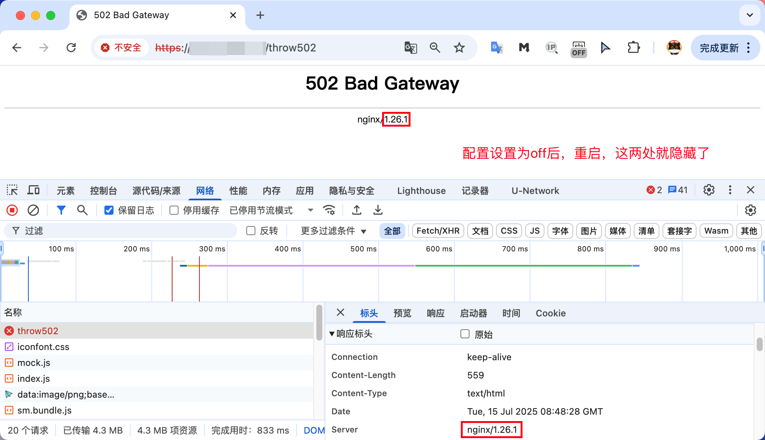
Task: Enable the 停用缓存 checkbox
Action: coord(174,210)
